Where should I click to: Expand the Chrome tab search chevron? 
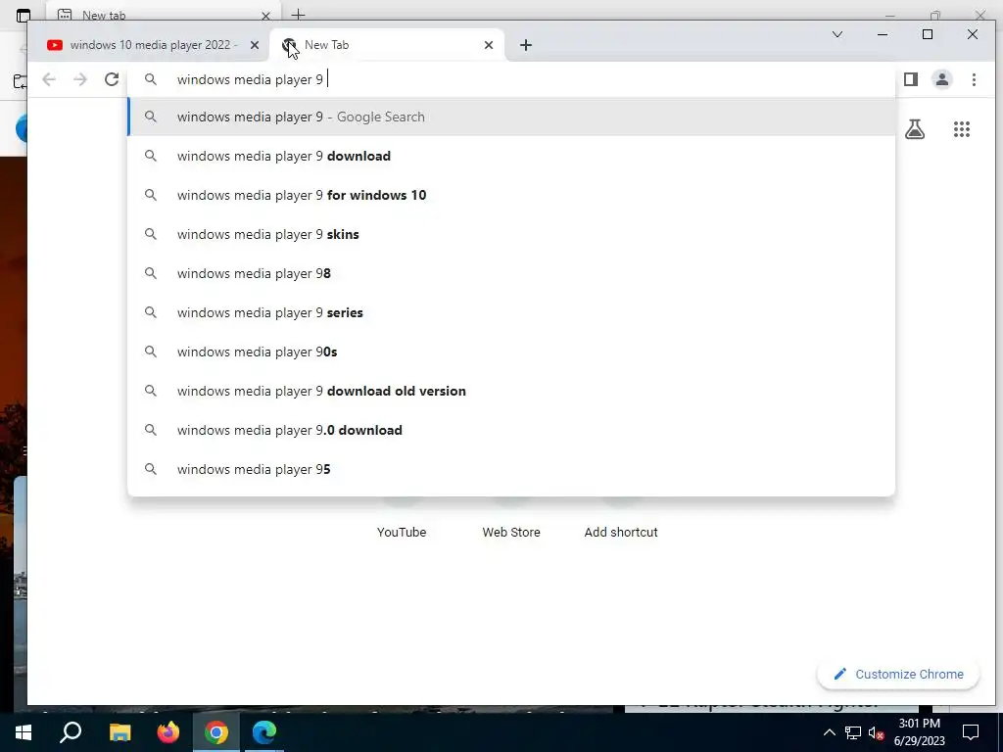tap(836, 34)
